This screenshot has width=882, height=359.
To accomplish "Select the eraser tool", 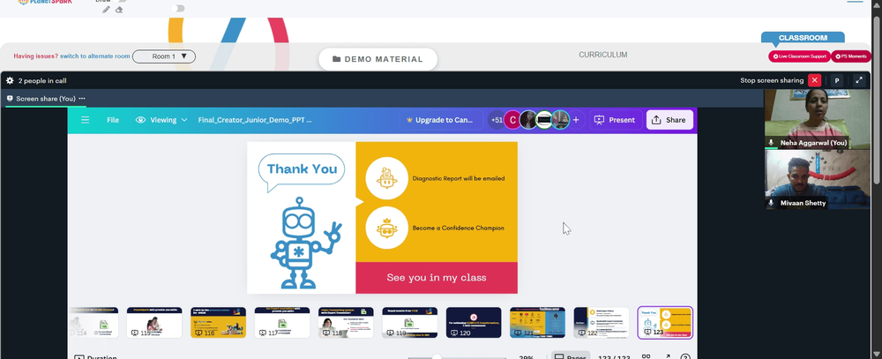I will [119, 10].
